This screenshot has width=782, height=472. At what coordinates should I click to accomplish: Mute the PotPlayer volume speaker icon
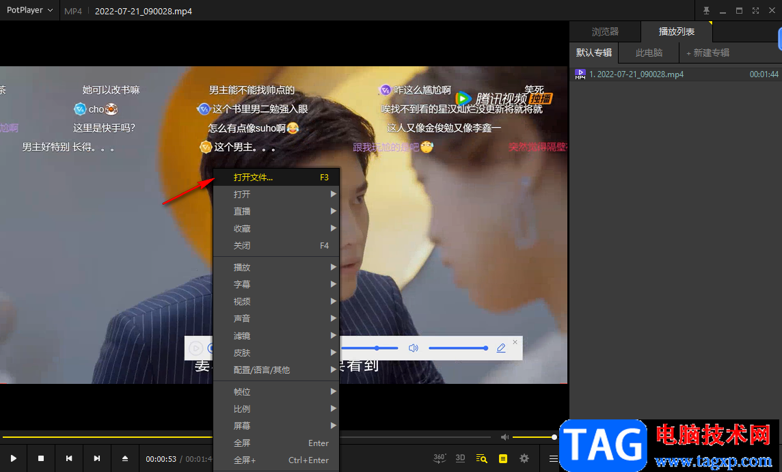click(504, 437)
